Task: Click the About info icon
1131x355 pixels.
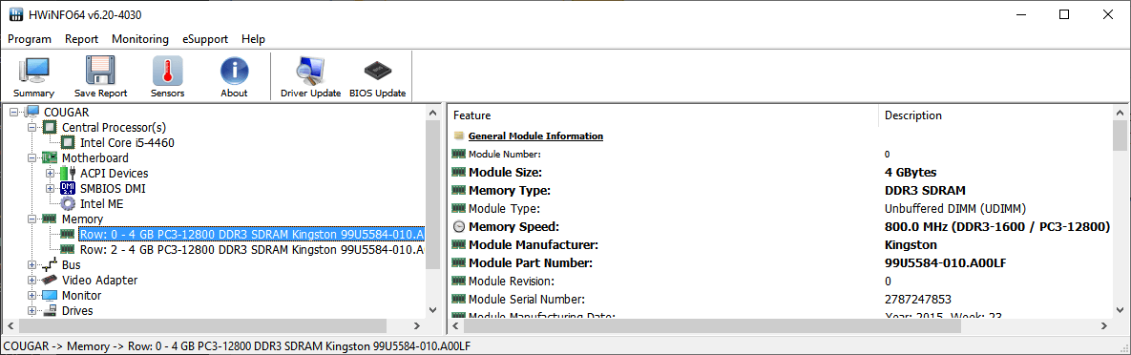Action: click(234, 77)
